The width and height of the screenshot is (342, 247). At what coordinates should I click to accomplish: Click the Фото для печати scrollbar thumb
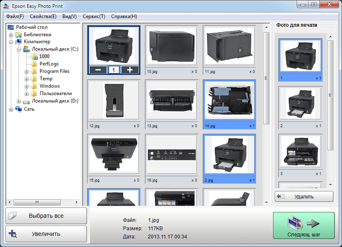tap(330, 95)
